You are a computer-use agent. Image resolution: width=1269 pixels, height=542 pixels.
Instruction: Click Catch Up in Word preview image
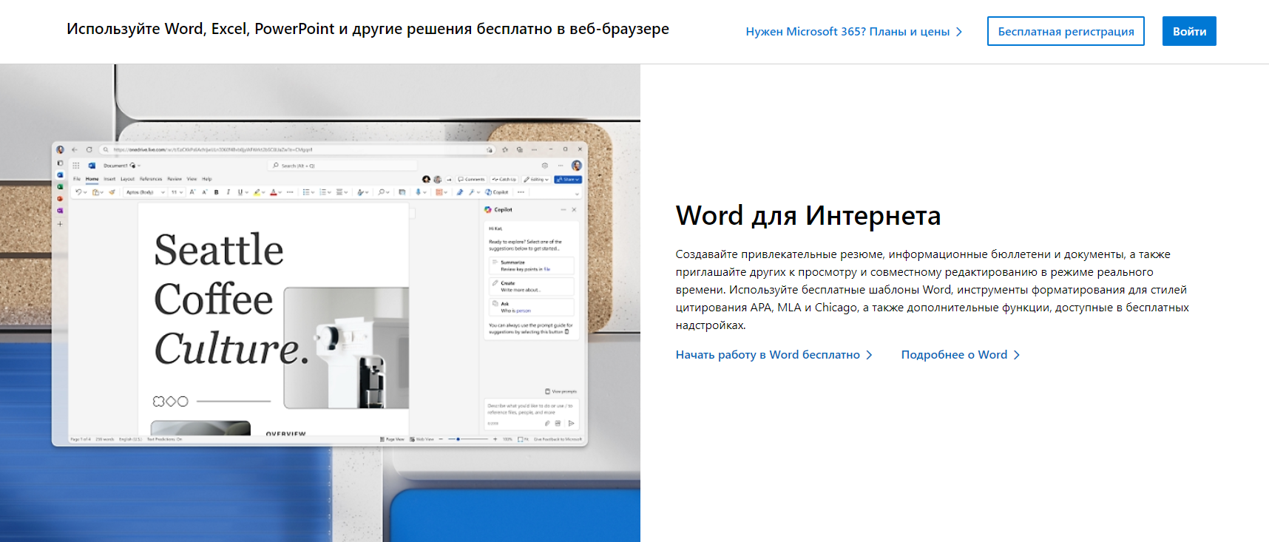[x=504, y=180]
